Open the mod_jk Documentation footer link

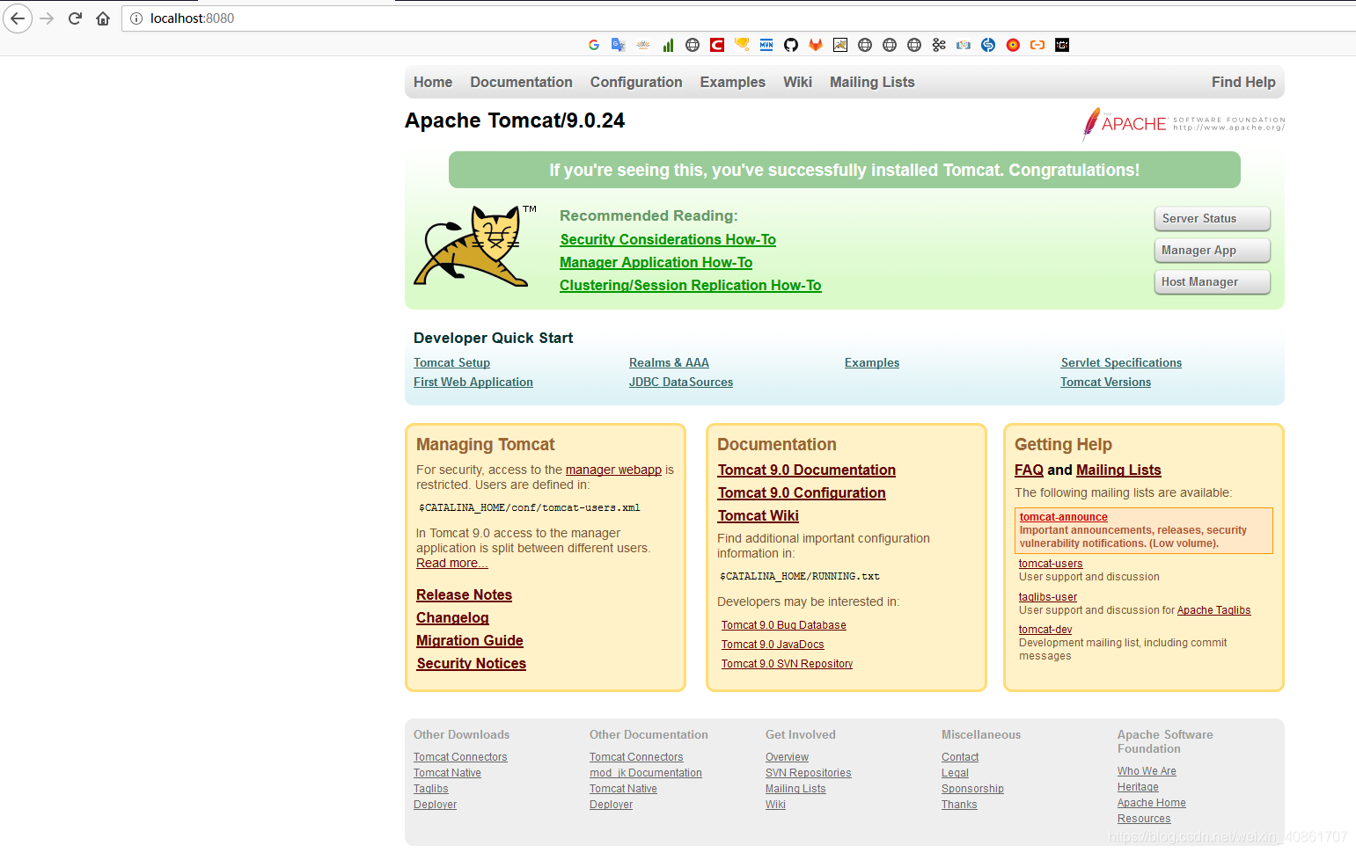click(646, 773)
